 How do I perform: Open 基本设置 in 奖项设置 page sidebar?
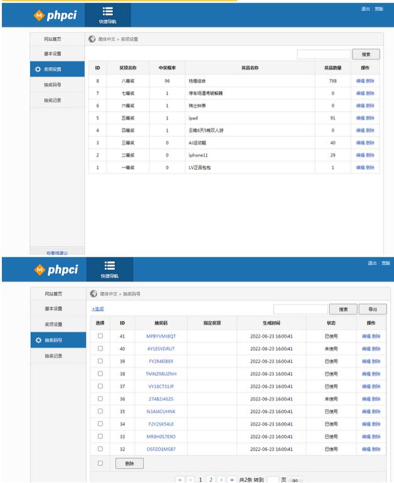coord(53,54)
